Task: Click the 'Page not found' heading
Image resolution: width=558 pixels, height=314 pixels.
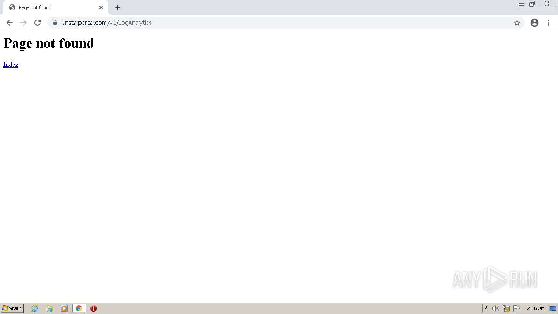Action: [x=49, y=43]
